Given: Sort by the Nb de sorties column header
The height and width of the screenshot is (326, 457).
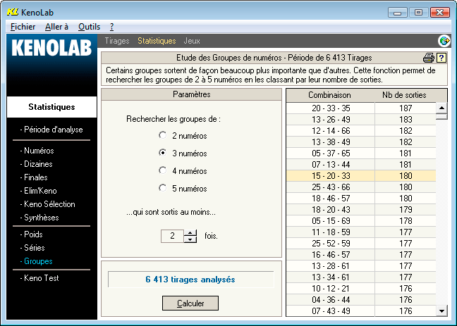Looking at the screenshot, I should coord(403,95).
